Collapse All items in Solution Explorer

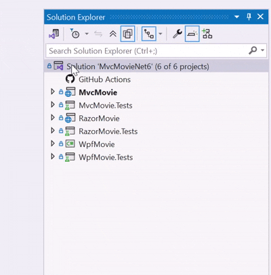112,34
